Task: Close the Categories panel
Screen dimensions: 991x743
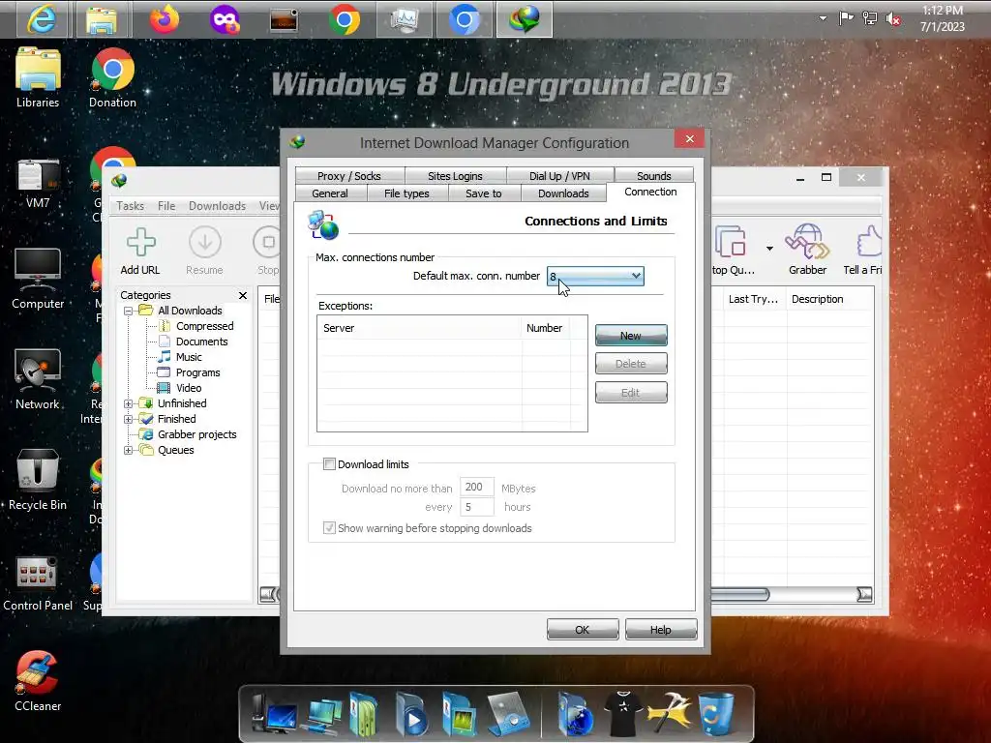Action: [243, 295]
